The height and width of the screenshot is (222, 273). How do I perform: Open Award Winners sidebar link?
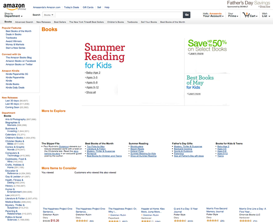[x=14, y=41]
